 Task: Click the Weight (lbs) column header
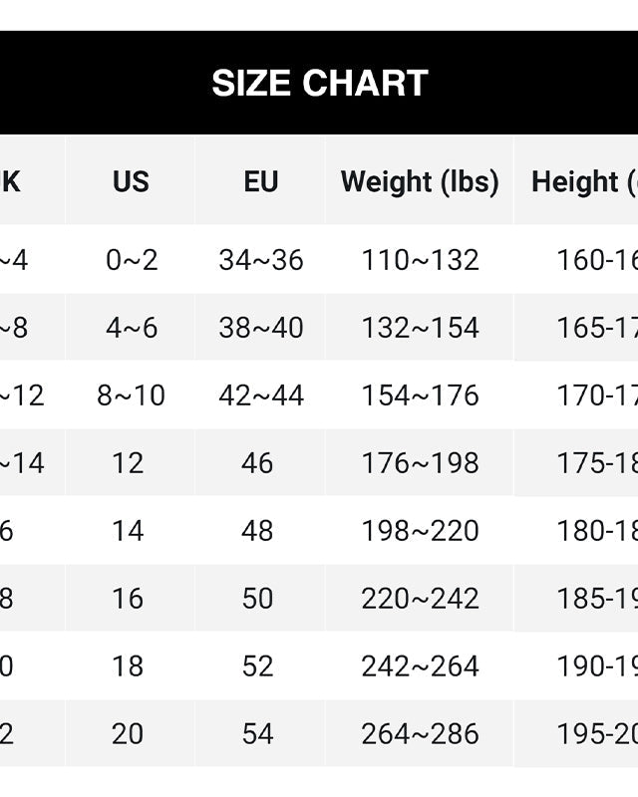[x=420, y=181]
